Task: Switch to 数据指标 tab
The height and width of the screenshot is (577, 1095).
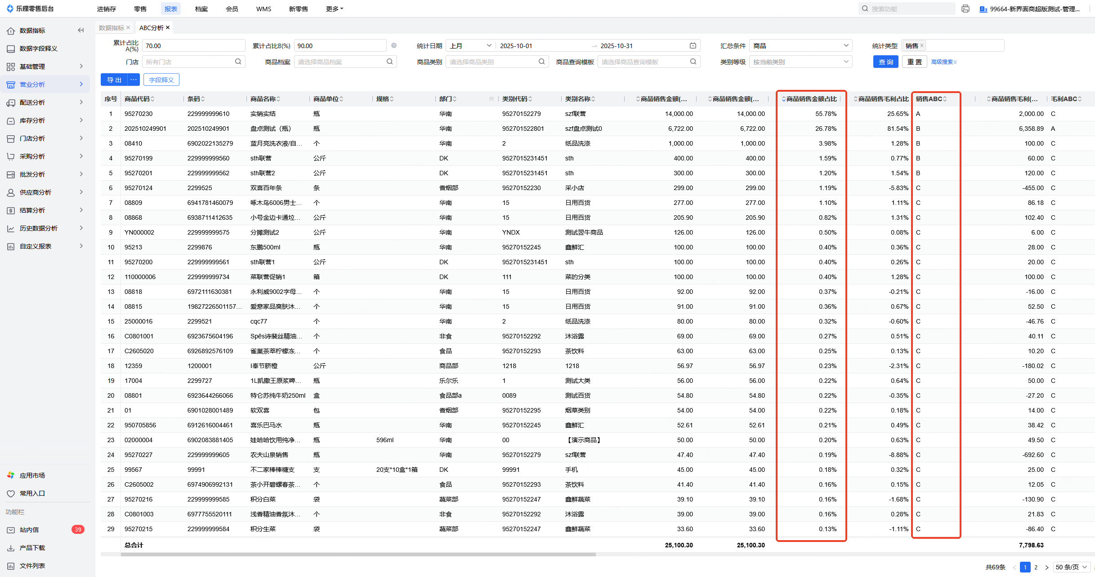Action: coord(111,28)
